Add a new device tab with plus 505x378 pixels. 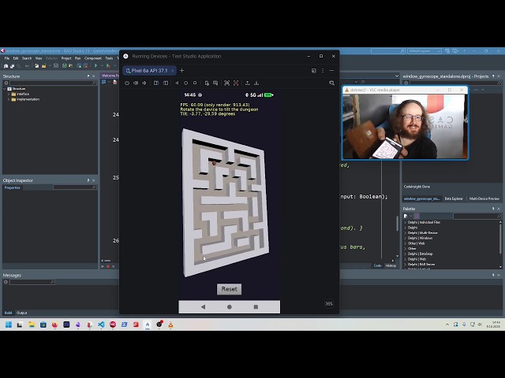[182, 70]
